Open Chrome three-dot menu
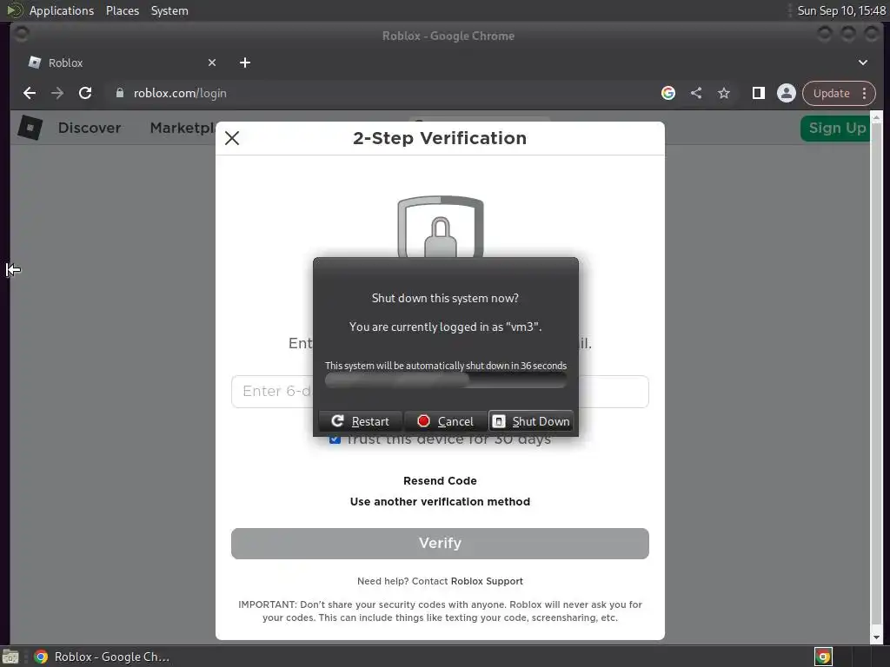Image resolution: width=890 pixels, height=667 pixels. point(865,93)
